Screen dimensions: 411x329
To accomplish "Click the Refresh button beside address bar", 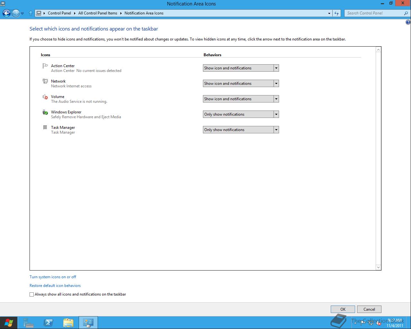I will point(337,13).
